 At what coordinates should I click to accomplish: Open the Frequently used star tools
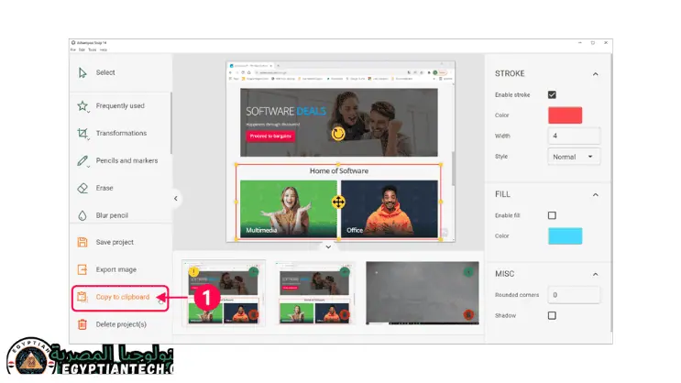(82, 106)
